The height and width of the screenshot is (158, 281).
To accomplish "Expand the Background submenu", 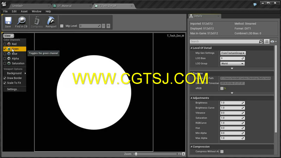I will pyautogui.click(x=15, y=73).
